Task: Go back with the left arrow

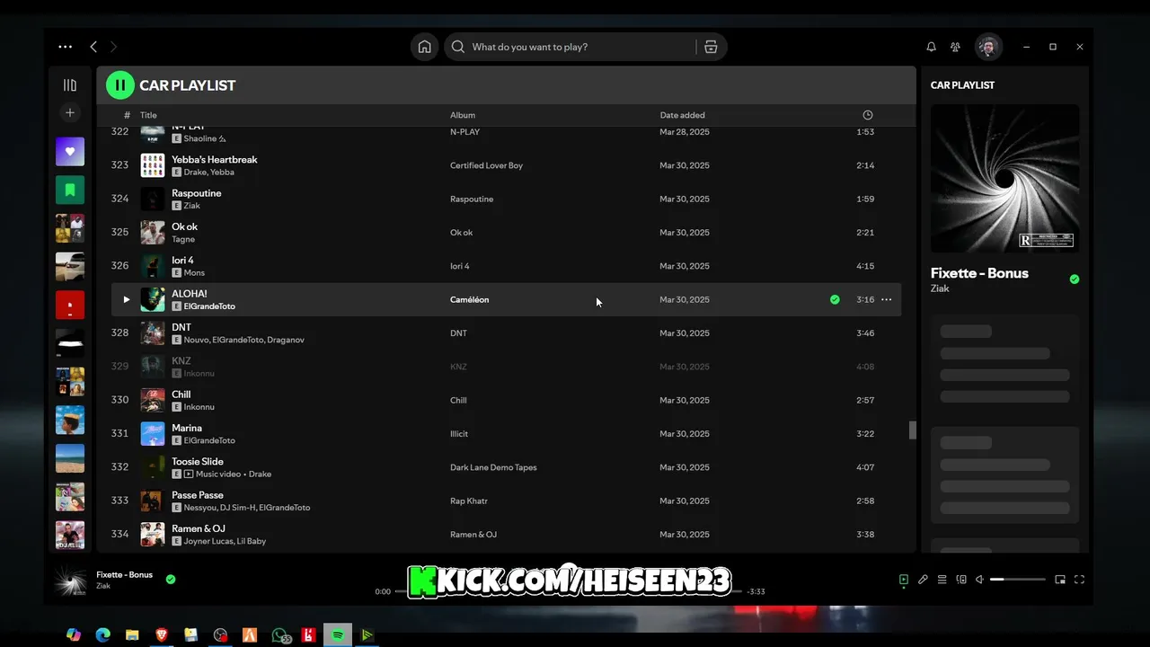Action: point(93,47)
